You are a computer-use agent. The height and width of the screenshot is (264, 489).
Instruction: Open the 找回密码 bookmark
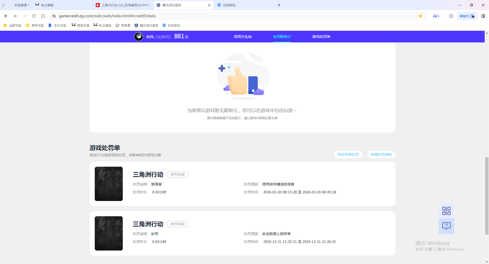171,25
